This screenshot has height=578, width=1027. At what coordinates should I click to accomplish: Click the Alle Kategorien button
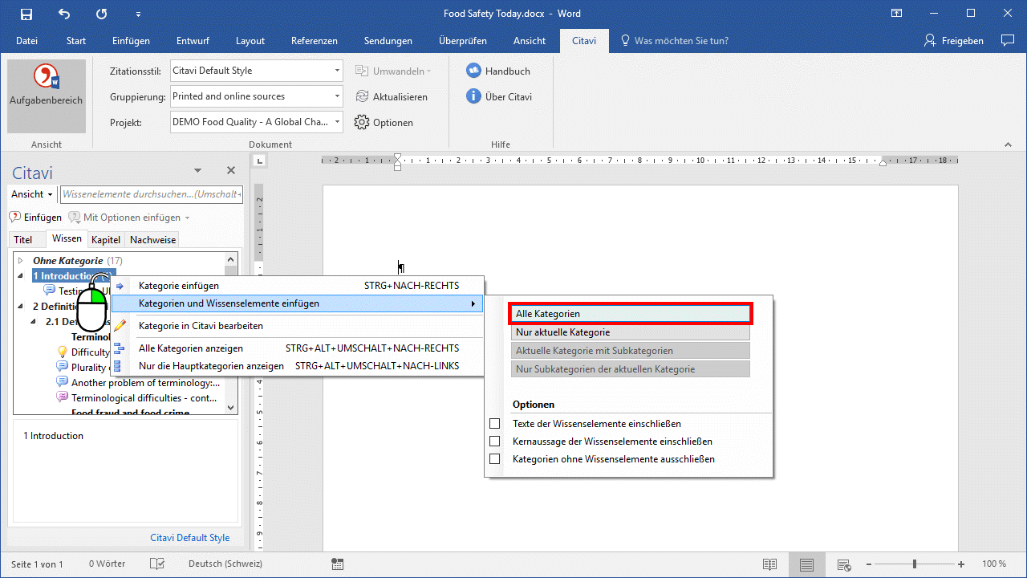click(630, 314)
